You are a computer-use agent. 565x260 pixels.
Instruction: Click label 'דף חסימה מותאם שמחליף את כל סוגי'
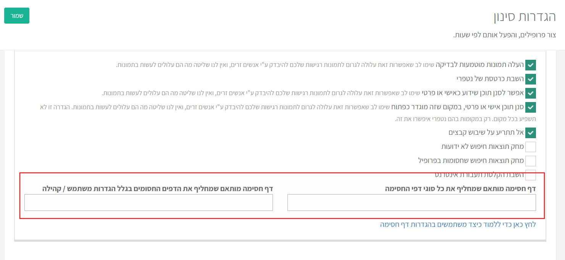click(461, 188)
